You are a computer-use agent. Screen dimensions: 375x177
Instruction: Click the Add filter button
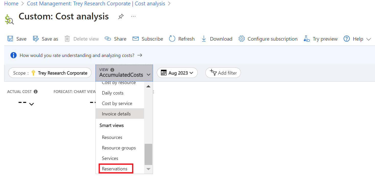pyautogui.click(x=223, y=73)
